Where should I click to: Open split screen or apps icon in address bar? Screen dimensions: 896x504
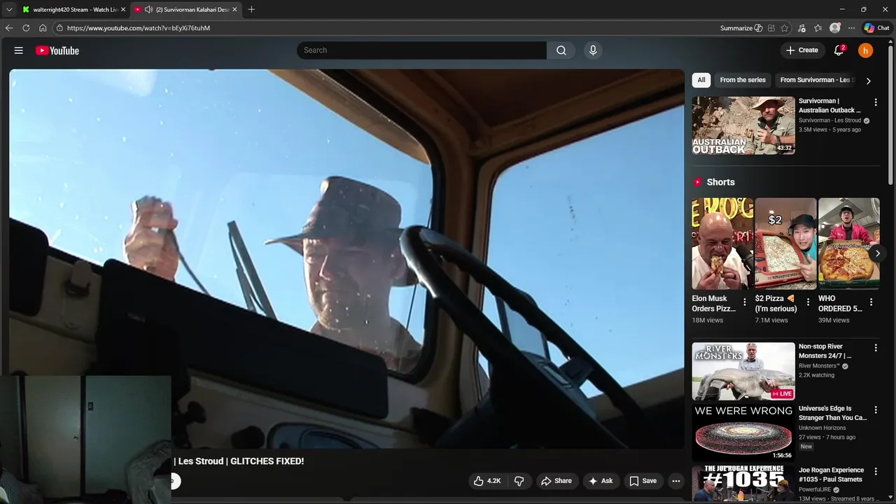click(x=771, y=28)
